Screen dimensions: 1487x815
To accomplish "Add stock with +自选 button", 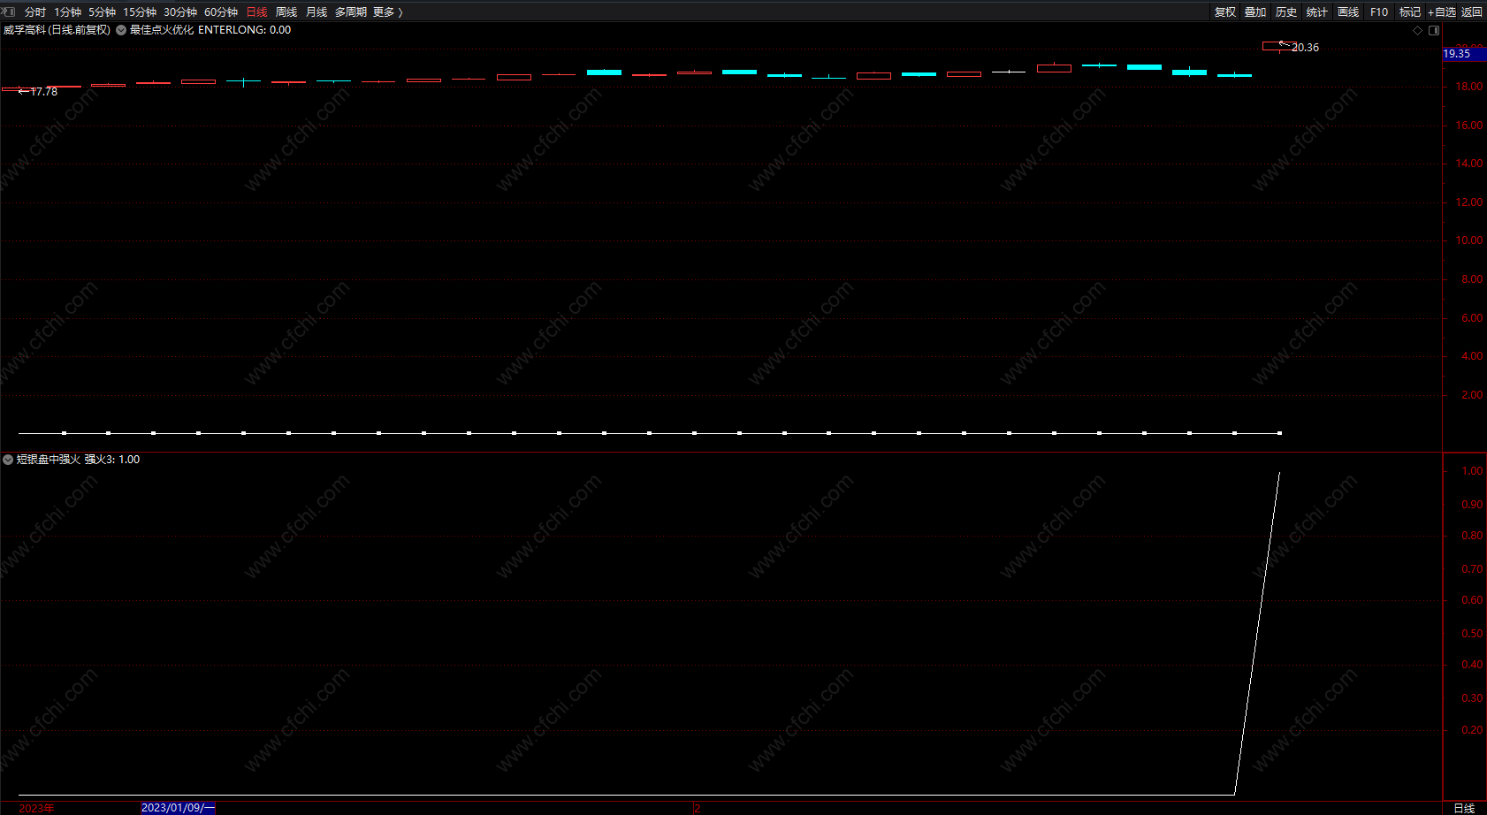I will 1441,11.
